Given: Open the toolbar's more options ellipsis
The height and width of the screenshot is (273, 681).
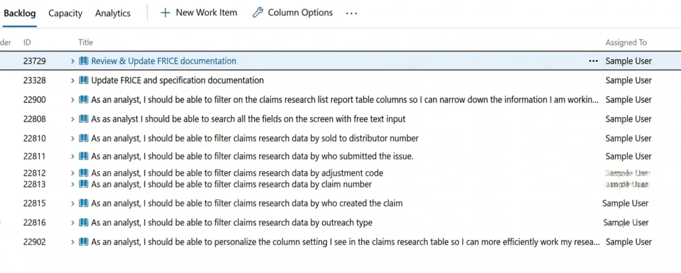Looking at the screenshot, I should click(x=351, y=13).
